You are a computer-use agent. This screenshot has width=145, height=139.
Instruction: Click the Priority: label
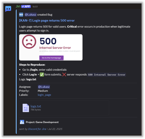pyautogui.click(x=24, y=91)
